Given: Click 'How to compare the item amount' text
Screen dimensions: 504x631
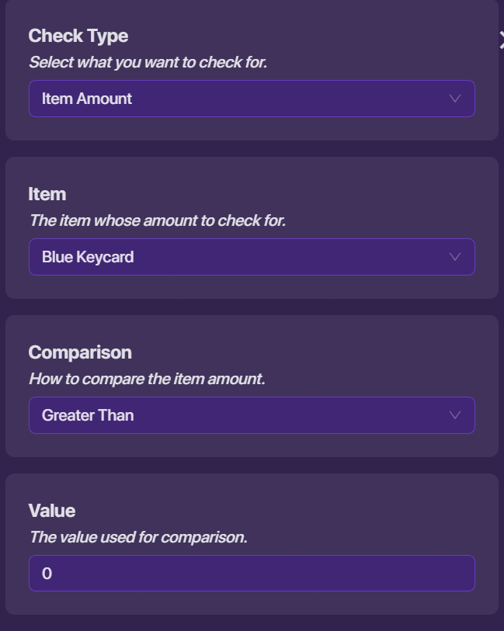Looking at the screenshot, I should [x=147, y=379].
